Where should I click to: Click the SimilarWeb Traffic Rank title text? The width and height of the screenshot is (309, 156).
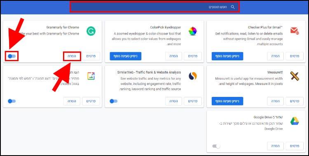149,73
